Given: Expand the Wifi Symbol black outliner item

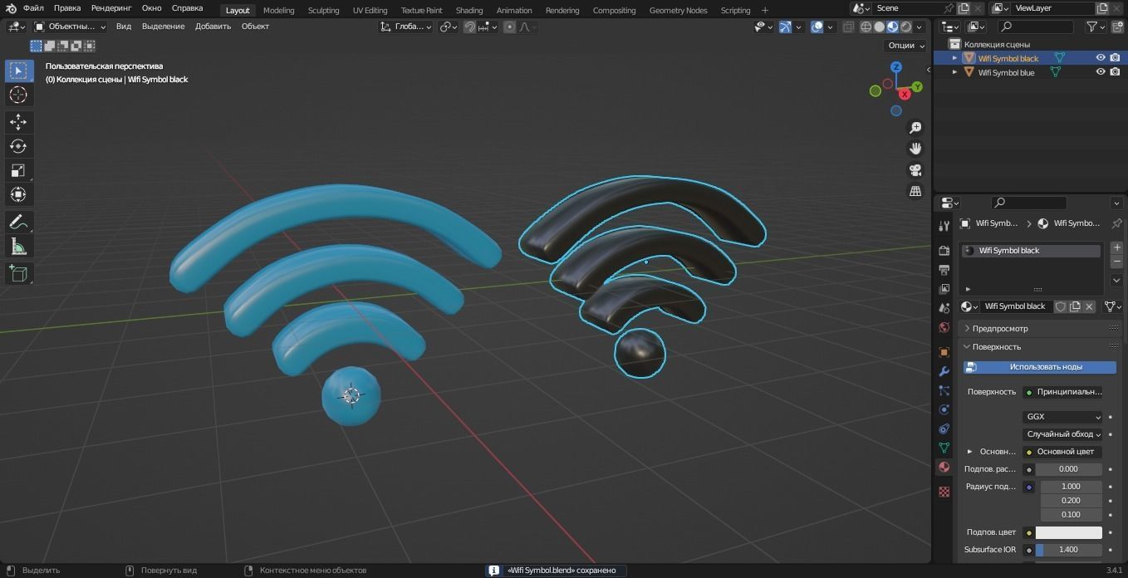Looking at the screenshot, I should pyautogui.click(x=954, y=58).
